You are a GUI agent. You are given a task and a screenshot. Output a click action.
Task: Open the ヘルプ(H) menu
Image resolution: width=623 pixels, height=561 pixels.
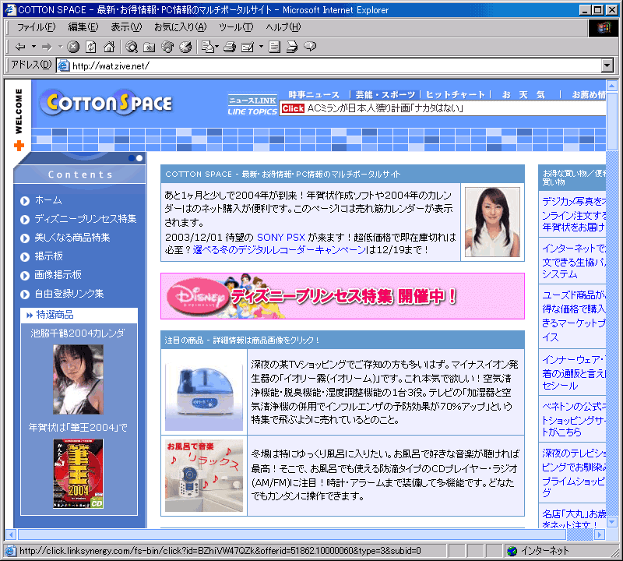coord(283,27)
